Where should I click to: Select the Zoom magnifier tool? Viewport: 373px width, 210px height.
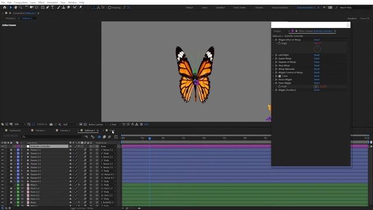(x=21, y=8)
